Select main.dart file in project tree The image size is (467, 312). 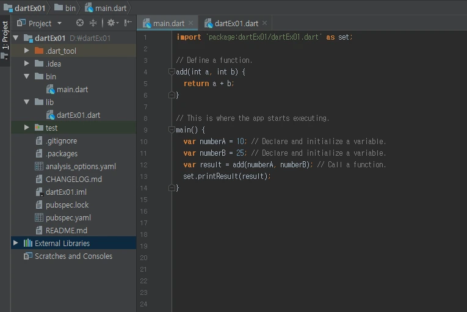pyautogui.click(x=74, y=89)
